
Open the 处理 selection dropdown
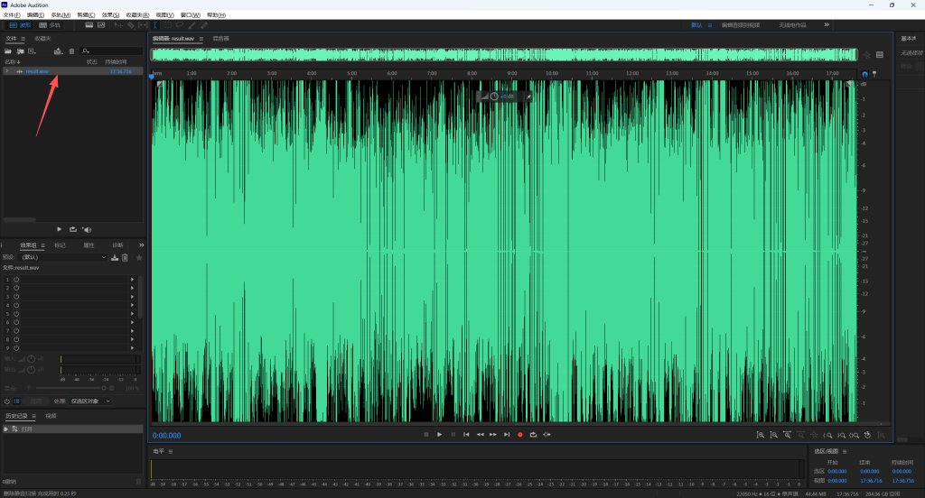pyautogui.click(x=91, y=401)
